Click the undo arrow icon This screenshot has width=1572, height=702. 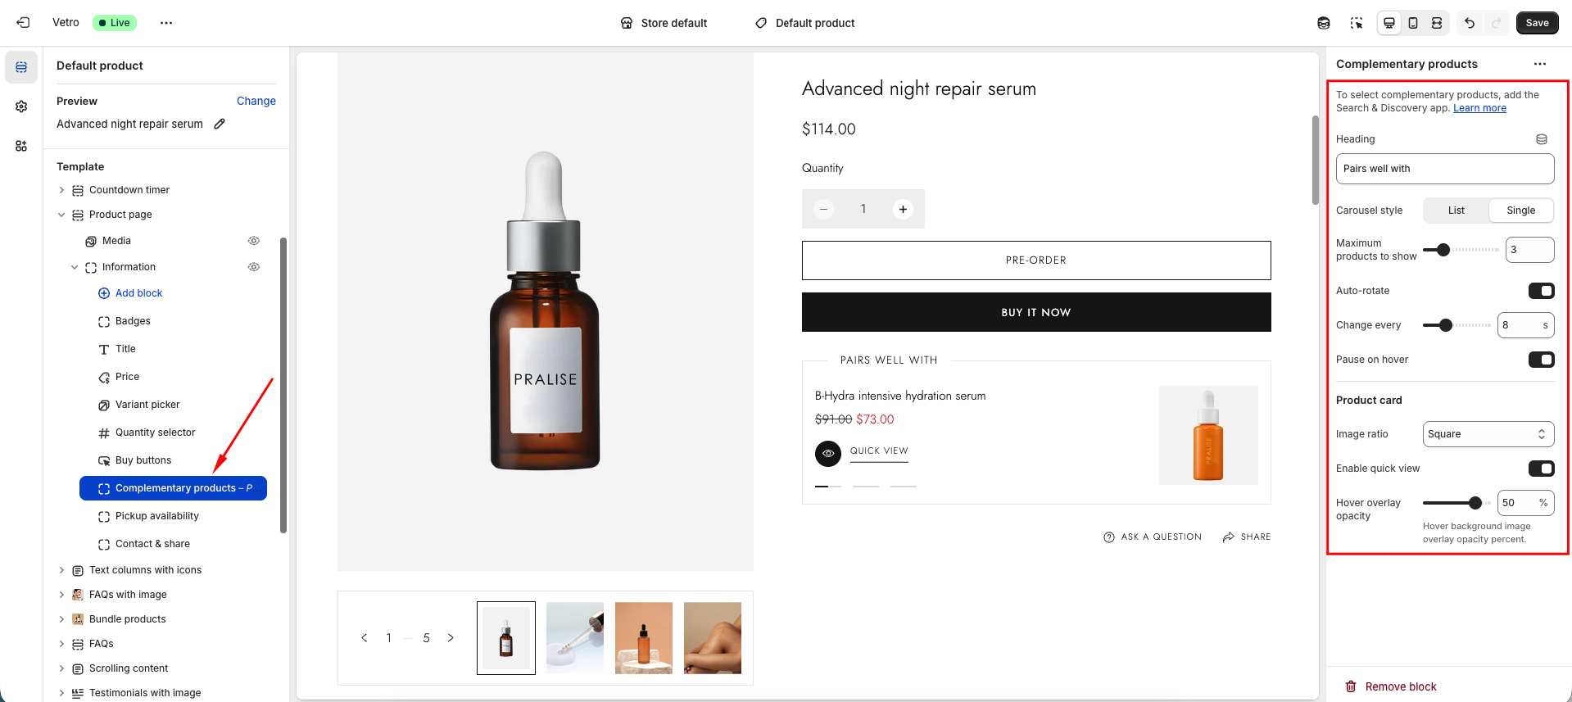(x=1470, y=23)
